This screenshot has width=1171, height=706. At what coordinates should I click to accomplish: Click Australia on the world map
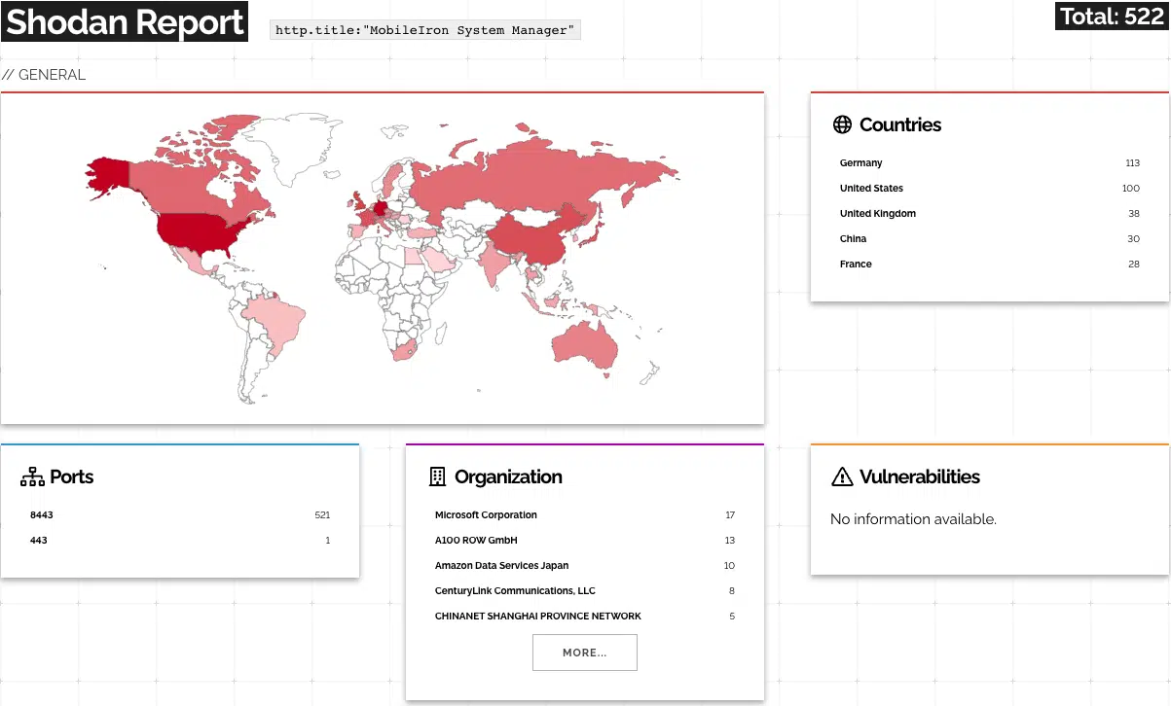click(584, 343)
